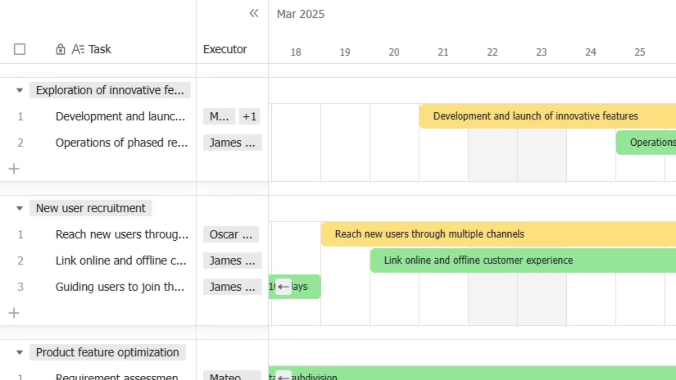Click the Executor column header

pos(225,49)
